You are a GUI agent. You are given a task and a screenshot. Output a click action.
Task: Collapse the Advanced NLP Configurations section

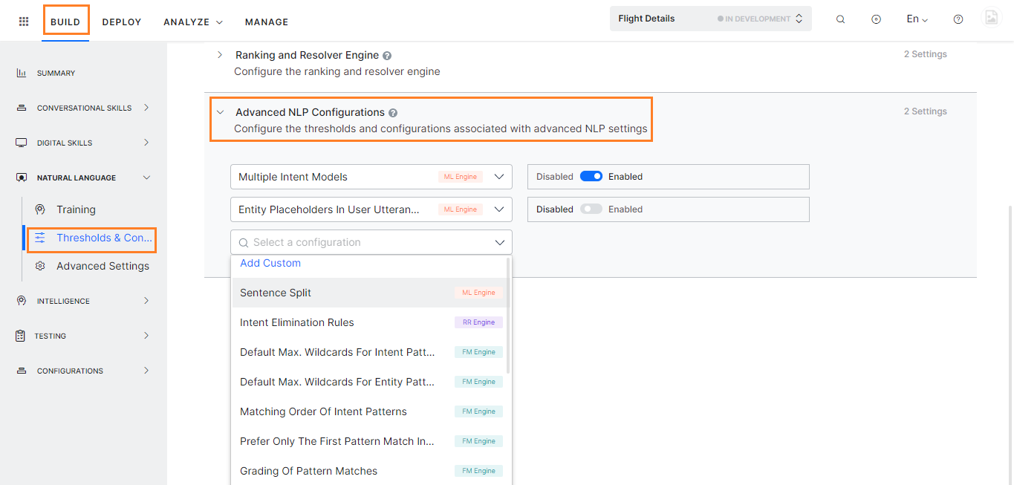[220, 111]
